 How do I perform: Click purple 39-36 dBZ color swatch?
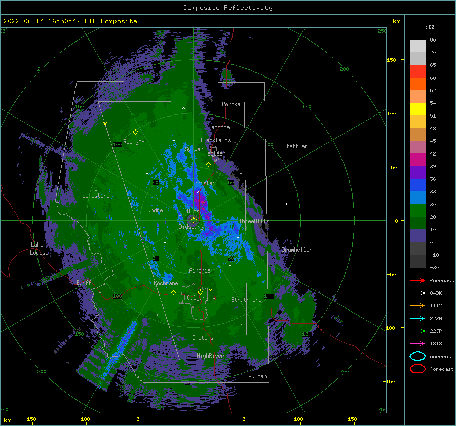coord(417,172)
